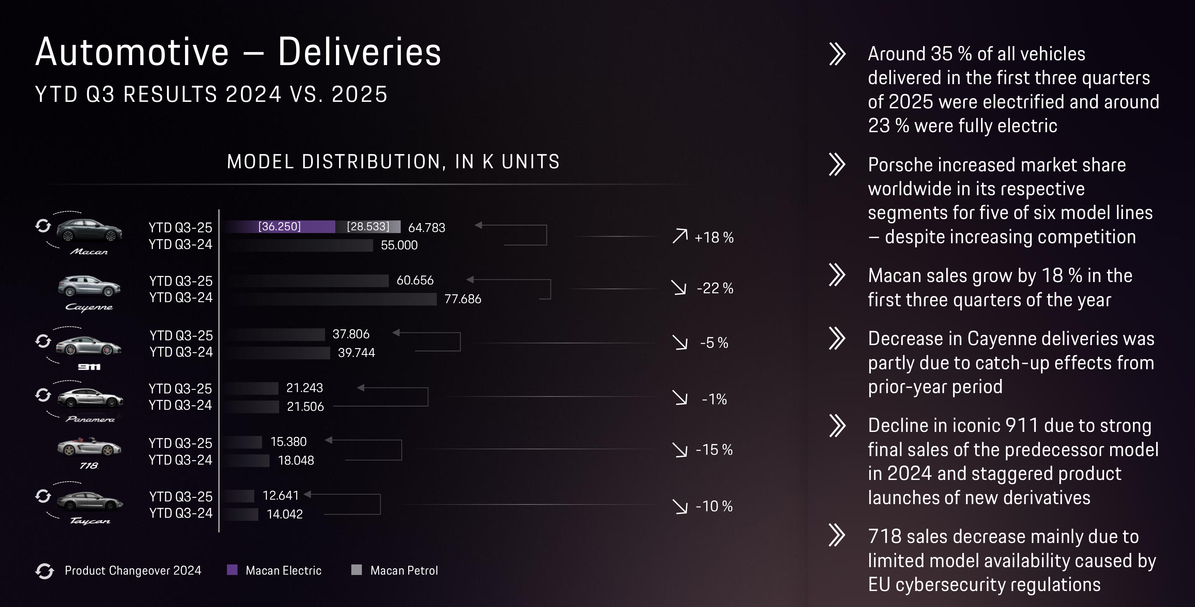Click the Macan Petrol bar segment [28.533]
Image resolution: width=1195 pixels, height=607 pixels.
(x=368, y=226)
